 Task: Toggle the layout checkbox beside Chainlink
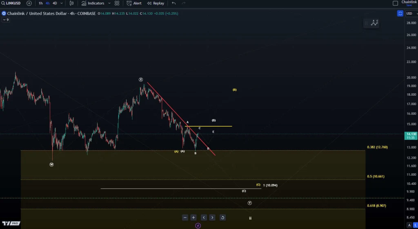(x=395, y=3)
